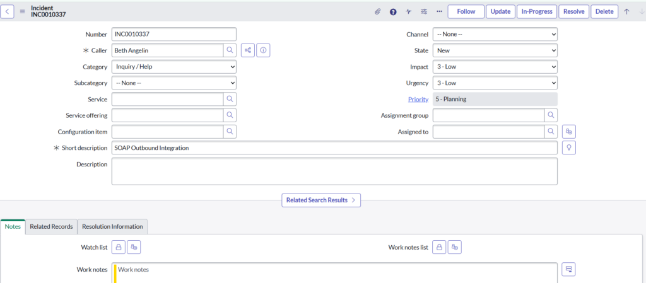Toggle the Work notes post-type icon
This screenshot has width=646, height=283.
tap(569, 269)
